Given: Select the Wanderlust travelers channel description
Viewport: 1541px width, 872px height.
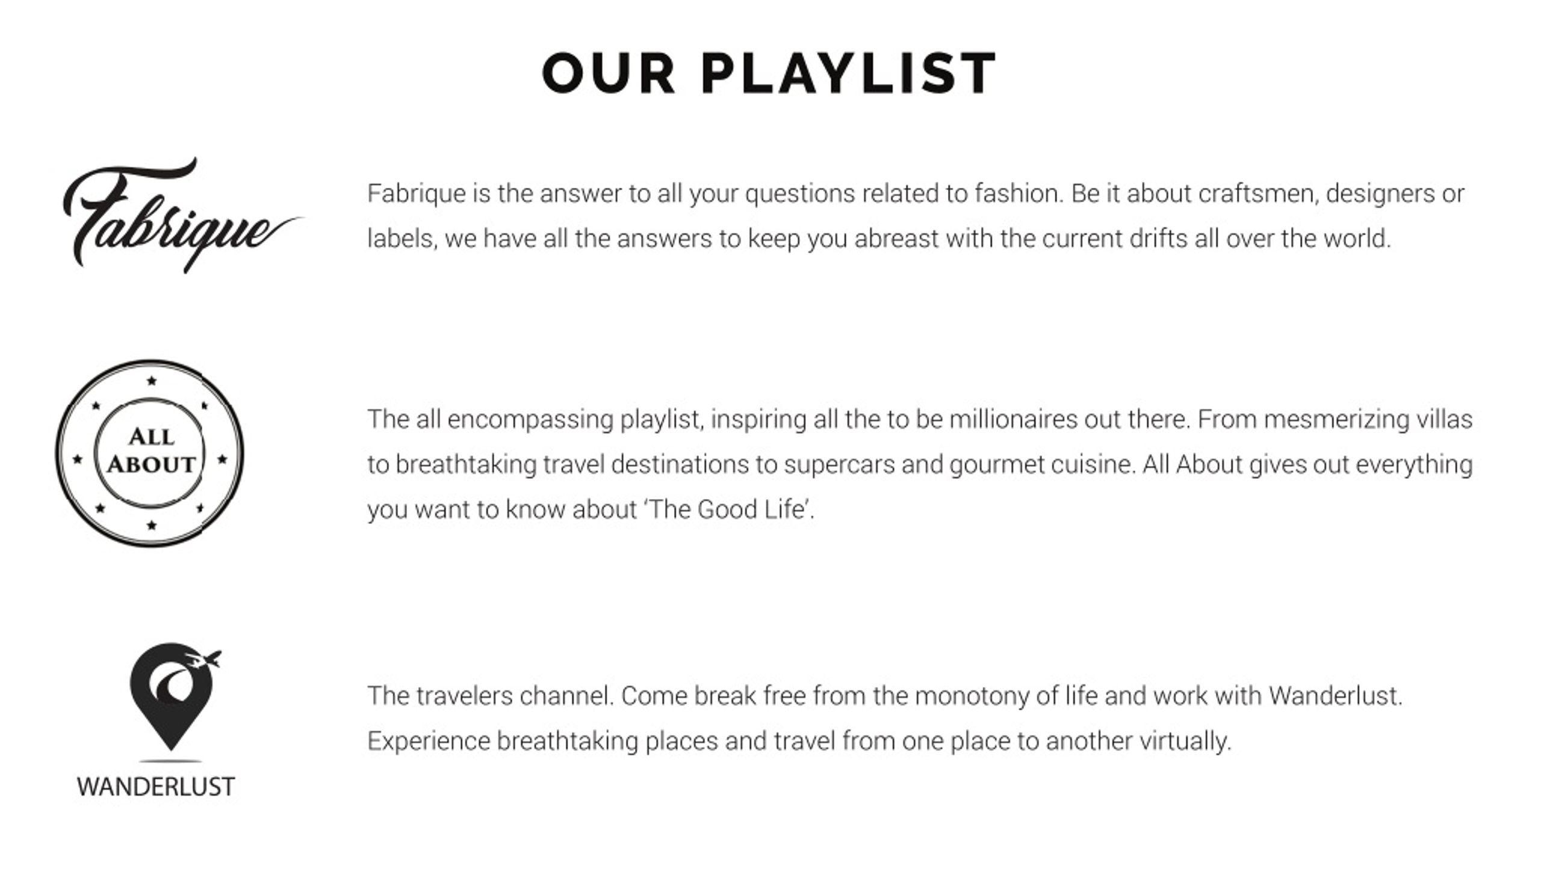Looking at the screenshot, I should tap(885, 718).
